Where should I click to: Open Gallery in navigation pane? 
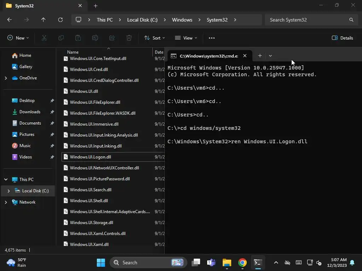click(x=25, y=67)
